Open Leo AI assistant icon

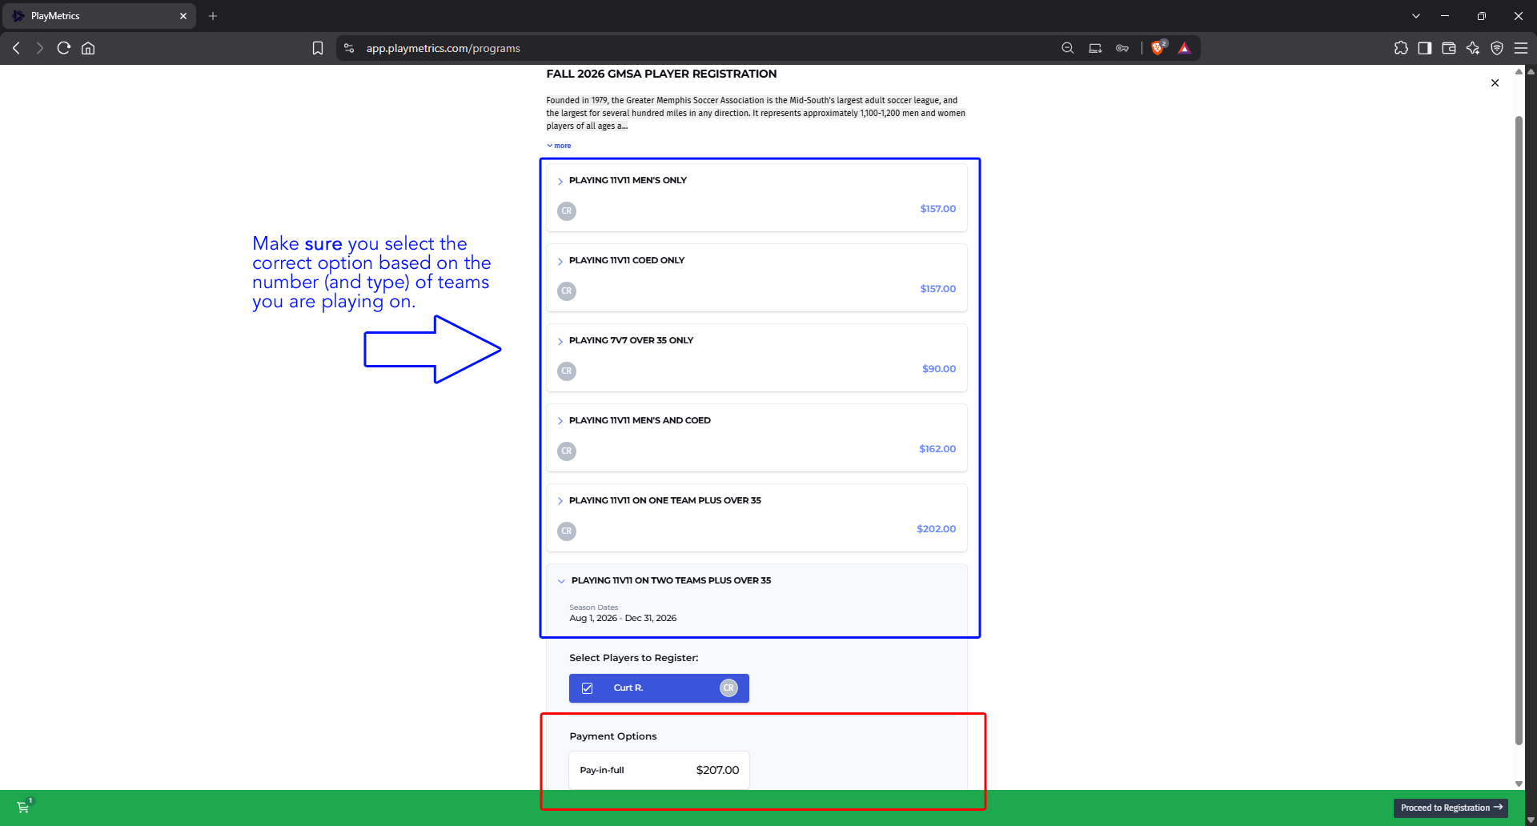click(x=1473, y=48)
